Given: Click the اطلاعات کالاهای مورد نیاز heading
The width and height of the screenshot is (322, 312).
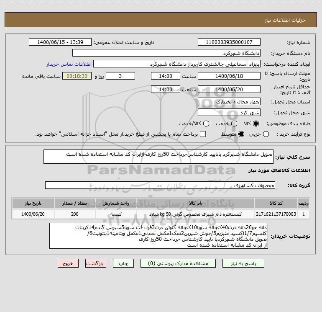Looking at the screenshot, I should tap(279, 170).
